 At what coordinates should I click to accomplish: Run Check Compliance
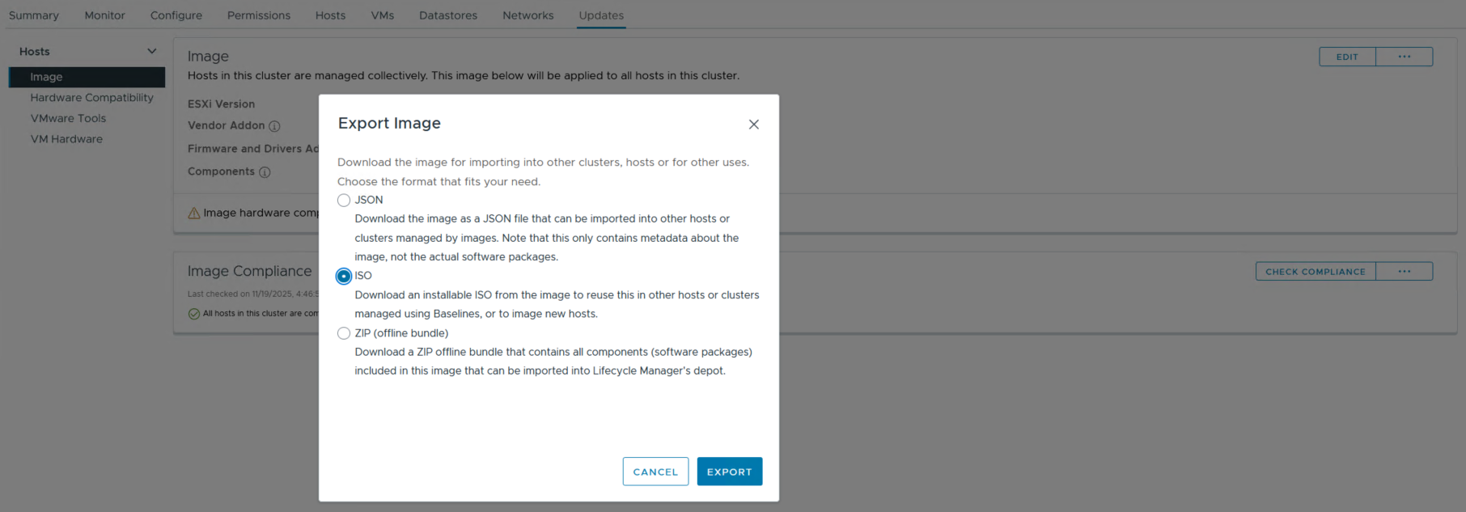pos(1315,272)
